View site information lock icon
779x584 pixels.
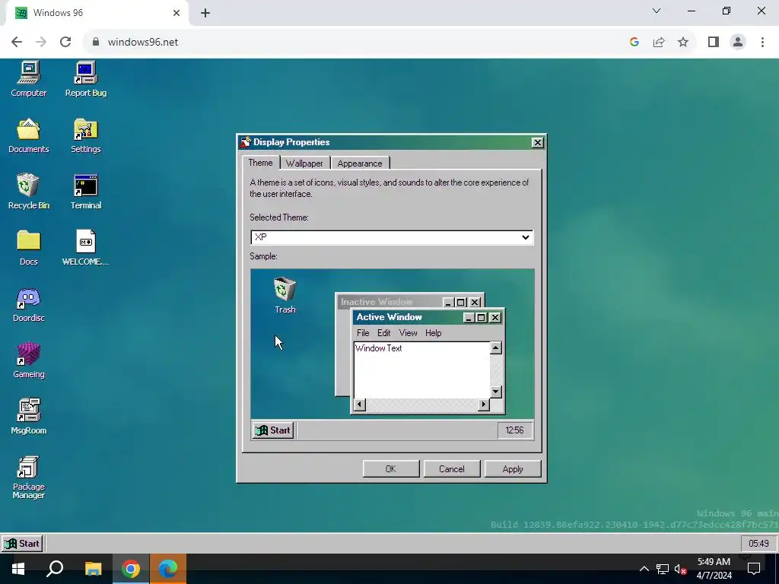(x=96, y=43)
